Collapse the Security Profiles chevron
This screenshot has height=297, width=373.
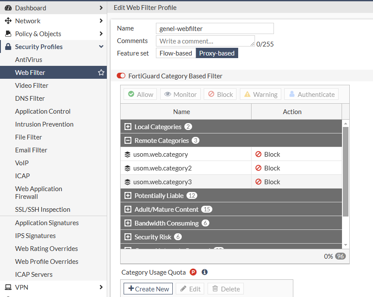(x=101, y=46)
